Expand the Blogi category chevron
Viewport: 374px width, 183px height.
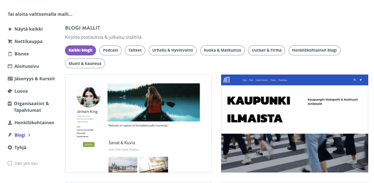point(29,135)
